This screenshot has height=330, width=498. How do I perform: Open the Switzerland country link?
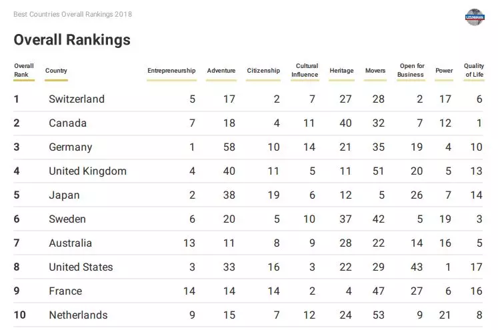click(77, 99)
